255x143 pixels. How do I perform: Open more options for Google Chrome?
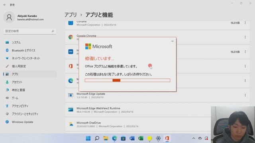[245, 37]
